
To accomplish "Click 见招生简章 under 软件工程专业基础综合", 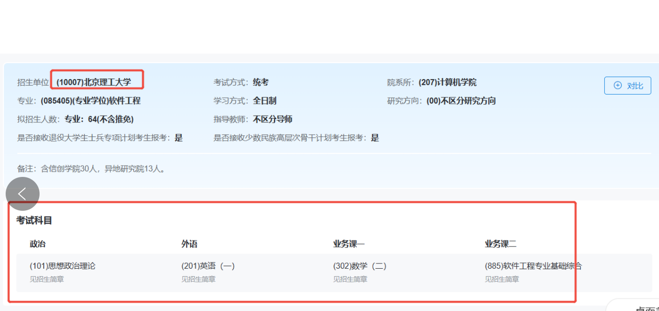I will [x=502, y=279].
